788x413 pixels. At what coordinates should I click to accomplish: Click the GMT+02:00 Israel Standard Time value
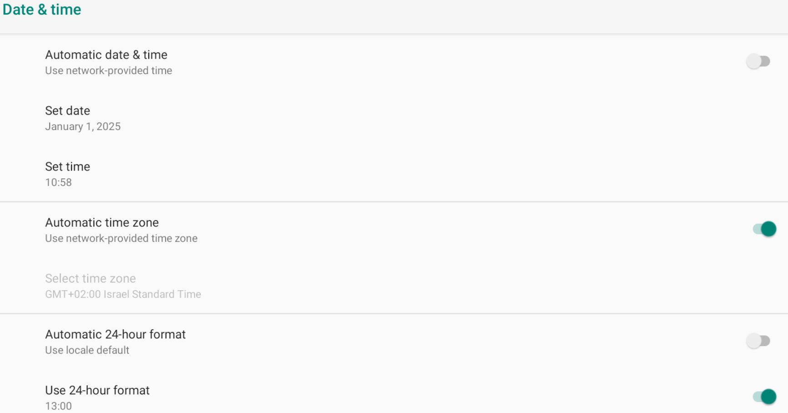[x=123, y=294]
